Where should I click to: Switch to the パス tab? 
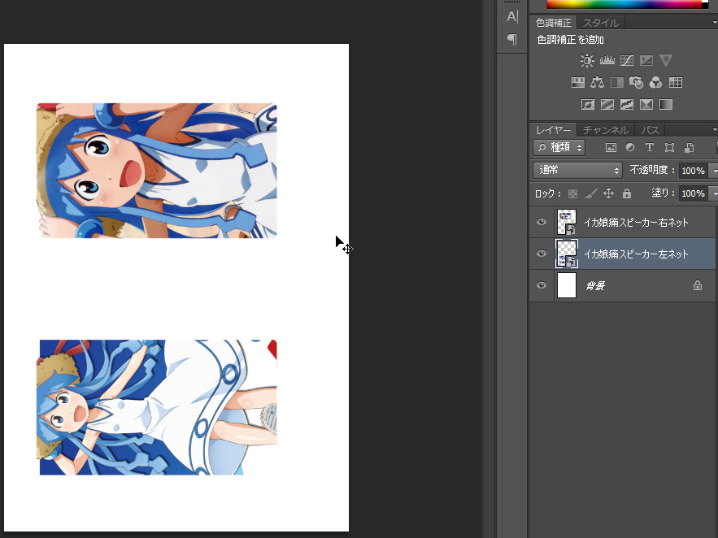[650, 130]
